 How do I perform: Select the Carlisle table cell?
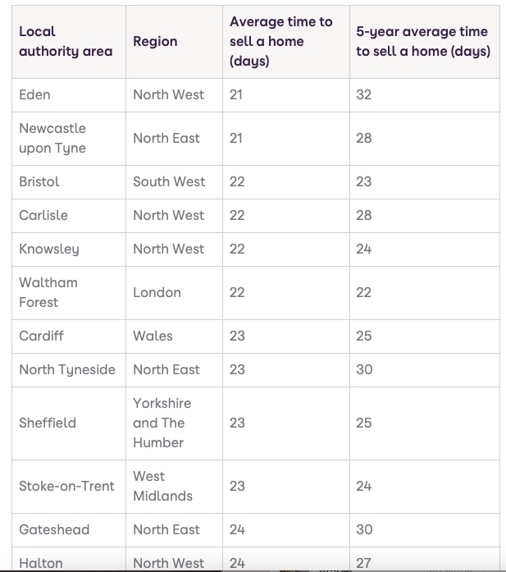pyautogui.click(x=69, y=216)
